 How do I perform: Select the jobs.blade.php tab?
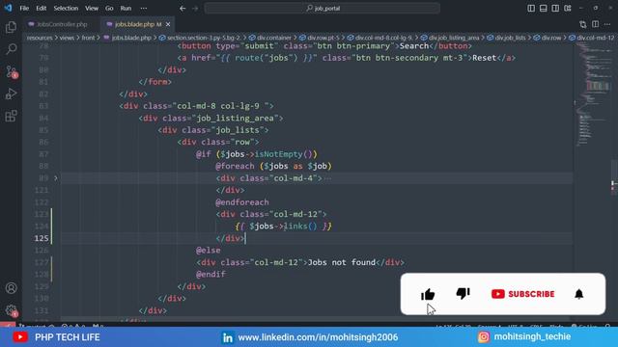(138, 24)
